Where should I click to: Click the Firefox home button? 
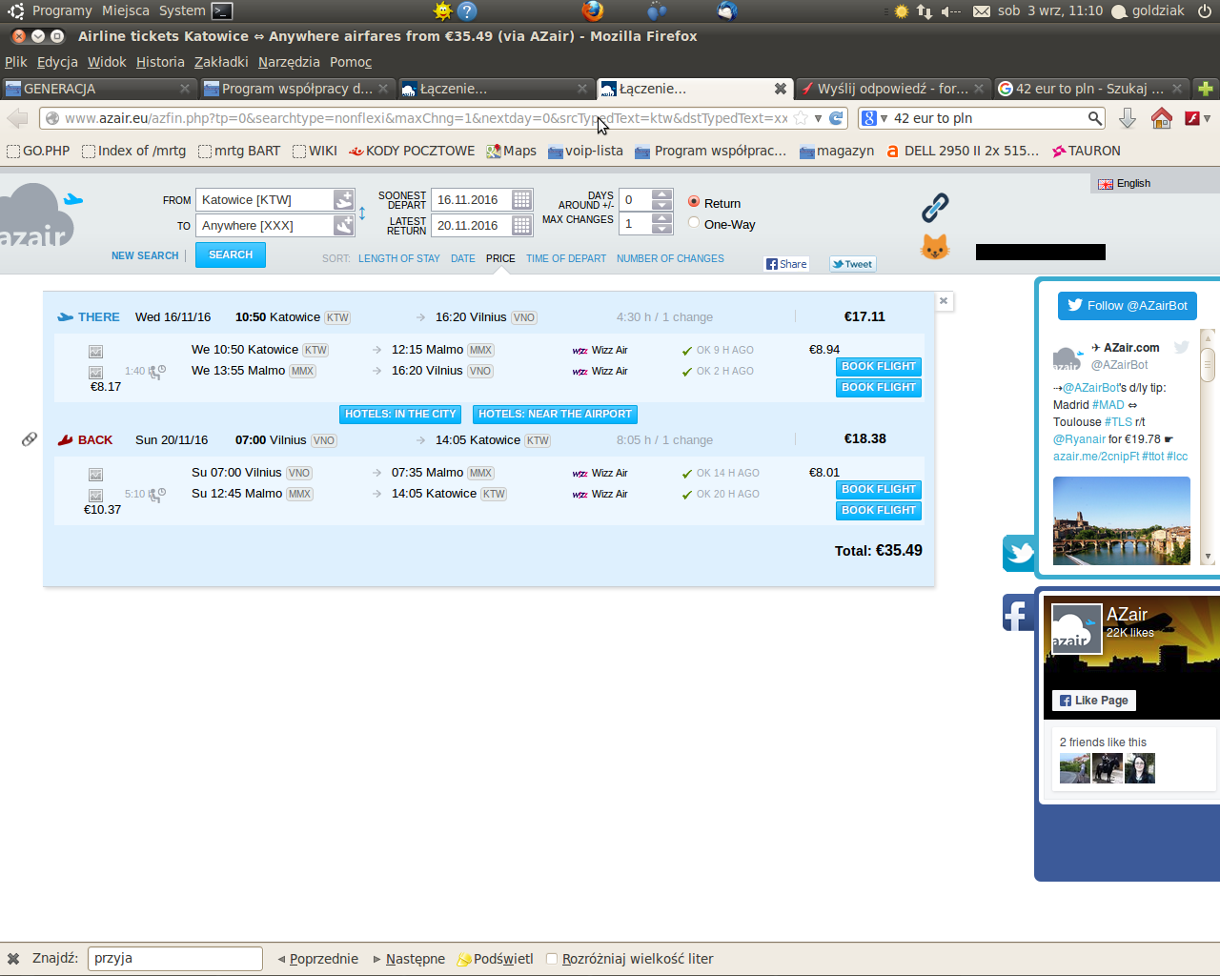tap(1161, 118)
